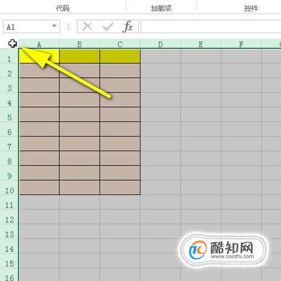
Task: Select column A header
Action: click(x=39, y=44)
